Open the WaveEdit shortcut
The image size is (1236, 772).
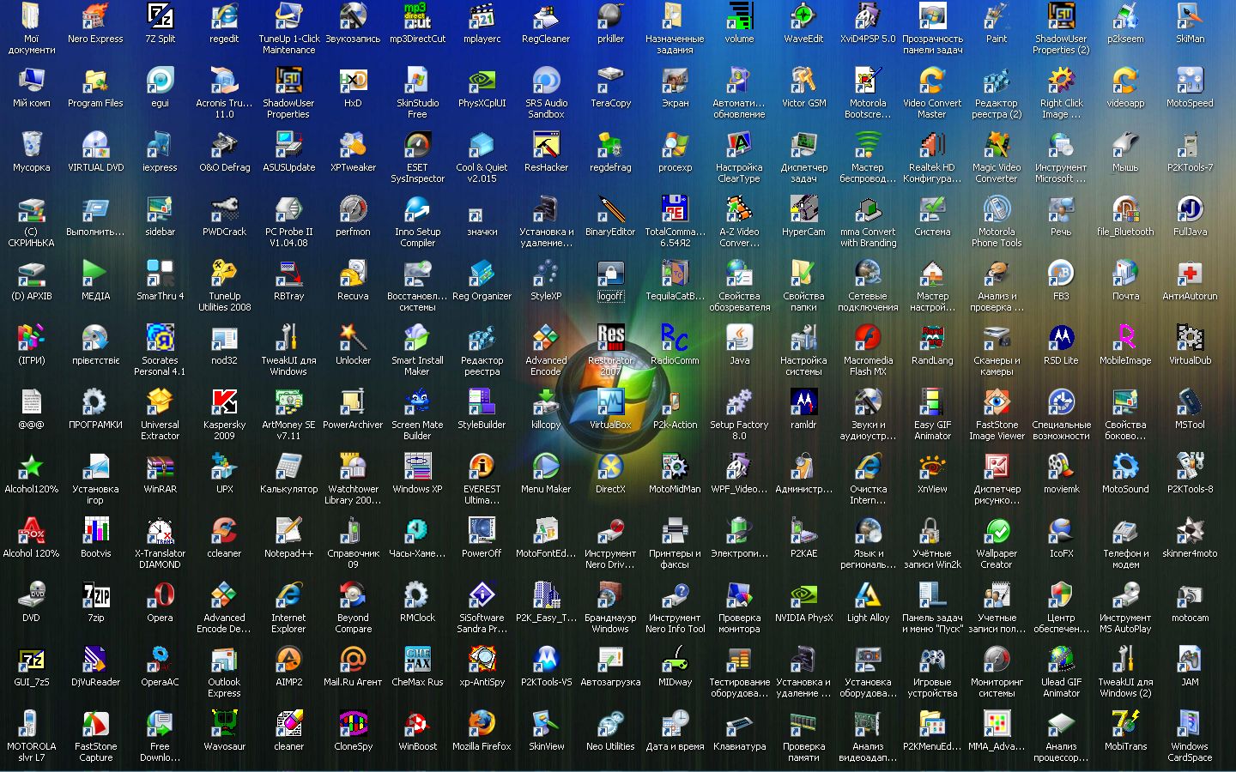tap(803, 15)
